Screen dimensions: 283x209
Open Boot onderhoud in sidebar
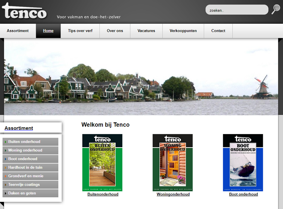[x=30, y=159]
